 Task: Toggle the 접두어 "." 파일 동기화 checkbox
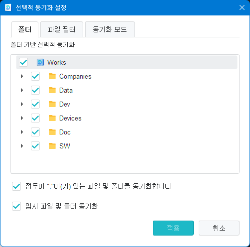point(16,186)
